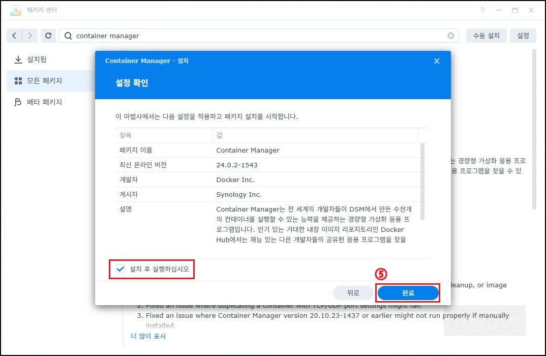Click the Container Manager description paragraph
This screenshot has height=356, width=546.
pos(314,224)
